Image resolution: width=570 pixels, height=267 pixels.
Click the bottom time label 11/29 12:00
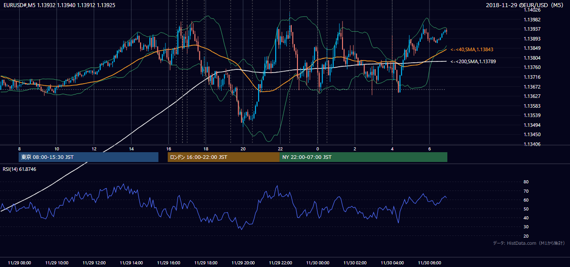94,263
